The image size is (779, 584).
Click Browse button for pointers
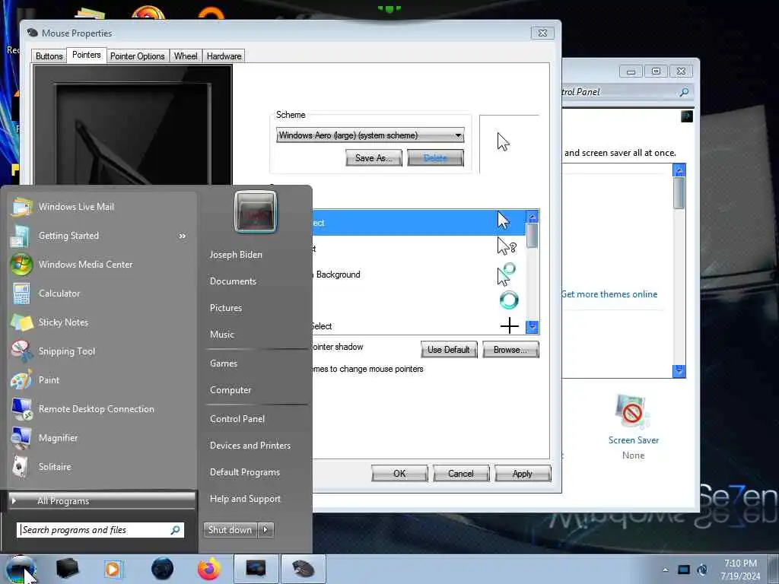[510, 350]
